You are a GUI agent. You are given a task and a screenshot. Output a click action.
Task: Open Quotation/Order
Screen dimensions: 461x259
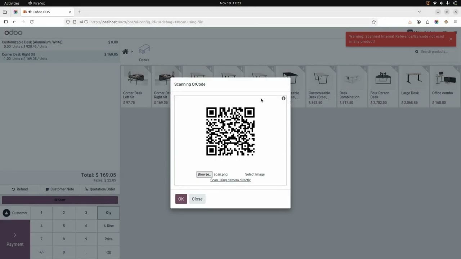100,189
